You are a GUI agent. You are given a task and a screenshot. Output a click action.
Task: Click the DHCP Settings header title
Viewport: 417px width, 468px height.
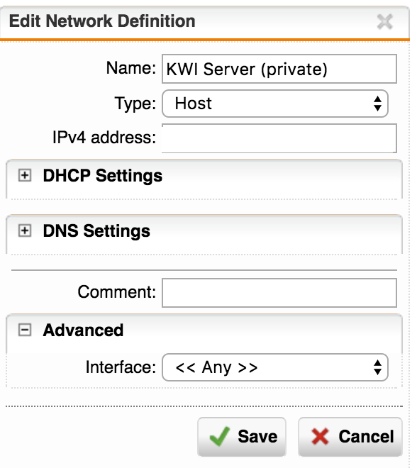103,176
